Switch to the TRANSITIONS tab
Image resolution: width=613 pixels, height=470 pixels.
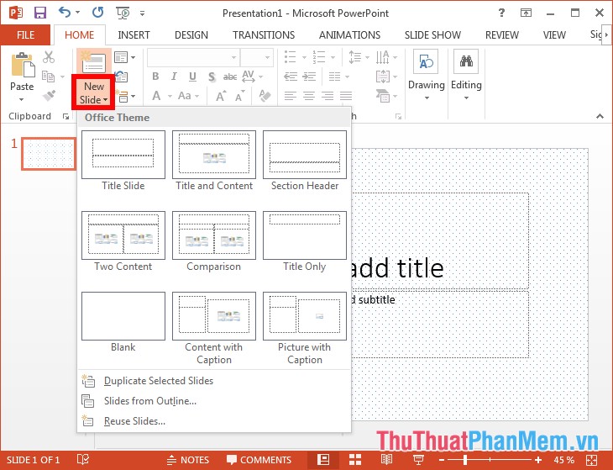click(264, 34)
